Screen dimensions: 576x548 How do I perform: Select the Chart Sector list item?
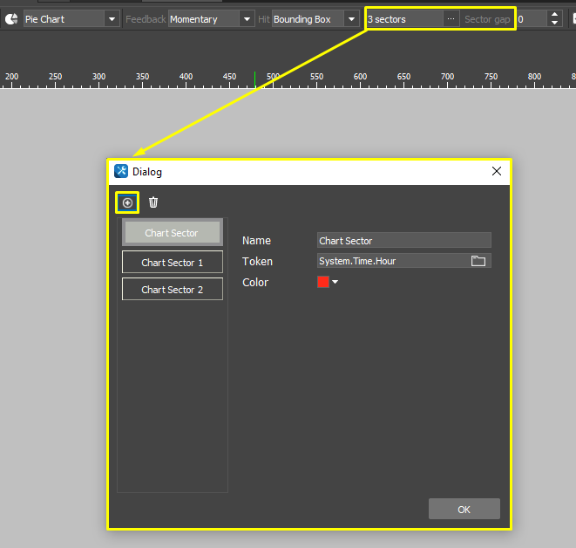coord(172,233)
